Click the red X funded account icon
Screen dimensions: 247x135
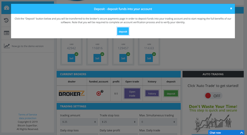[98, 94]
